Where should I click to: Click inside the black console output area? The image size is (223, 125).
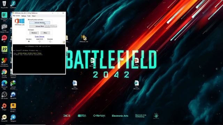[39, 59]
